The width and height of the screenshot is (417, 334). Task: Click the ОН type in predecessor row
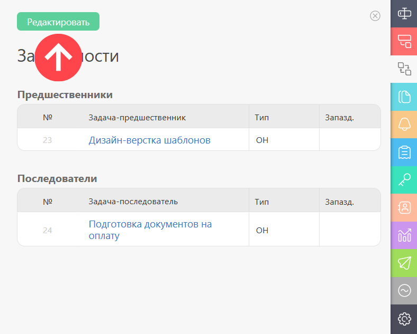tap(262, 140)
